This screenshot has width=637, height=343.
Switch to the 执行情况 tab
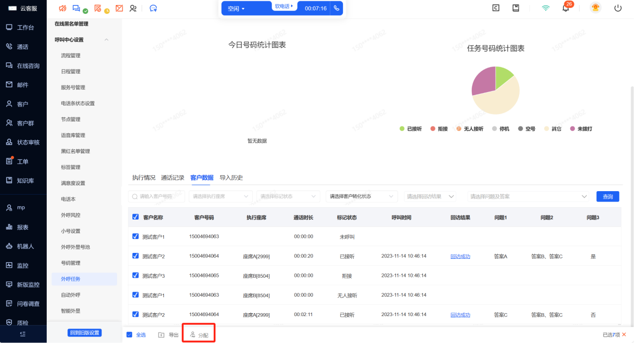144,178
